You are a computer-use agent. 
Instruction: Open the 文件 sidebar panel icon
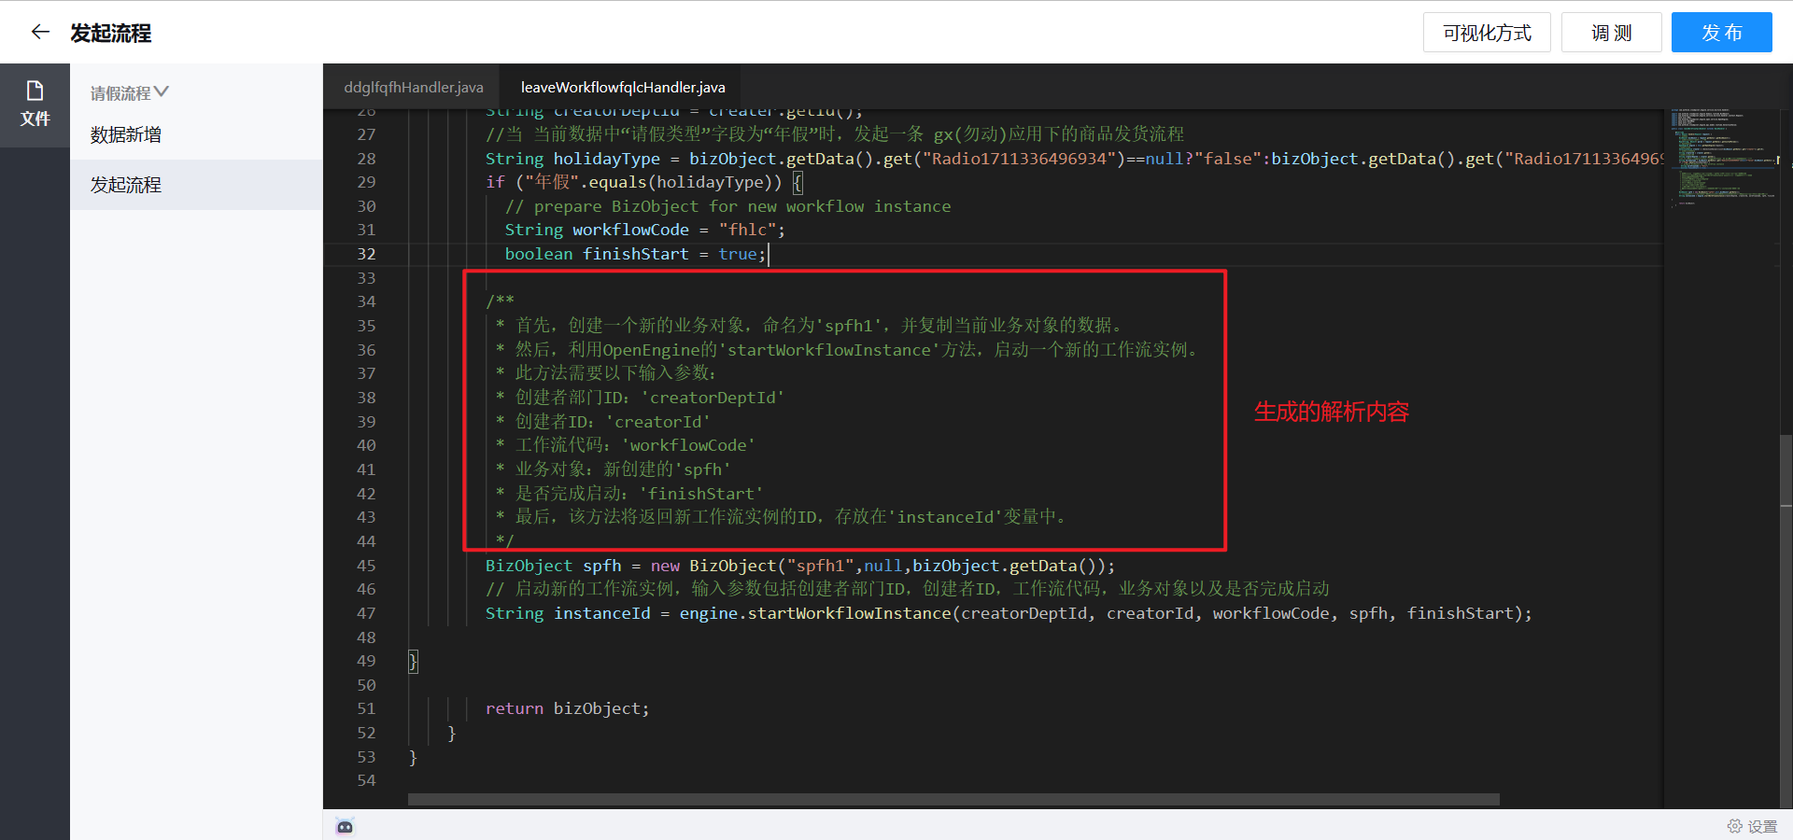[x=35, y=105]
